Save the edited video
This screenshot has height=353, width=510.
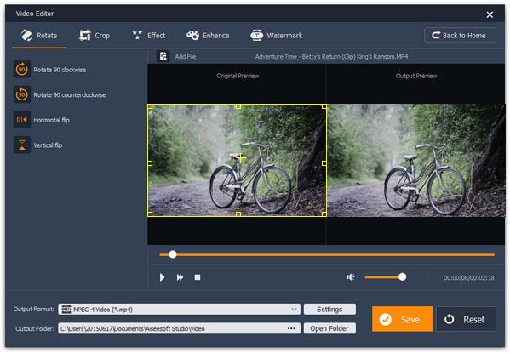(x=402, y=319)
